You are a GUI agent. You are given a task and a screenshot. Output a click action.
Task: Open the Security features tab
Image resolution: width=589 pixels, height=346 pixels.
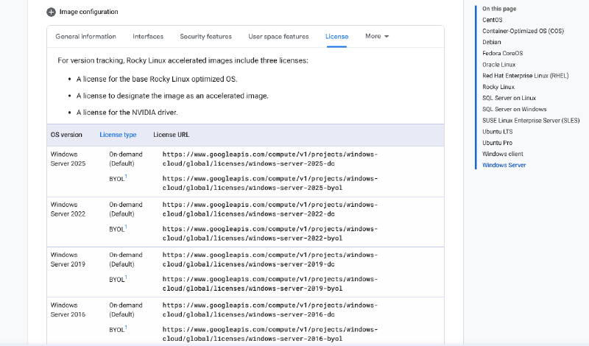click(206, 37)
